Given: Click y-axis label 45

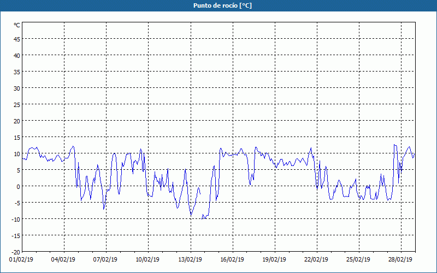Looking at the screenshot, I should [x=17, y=39].
